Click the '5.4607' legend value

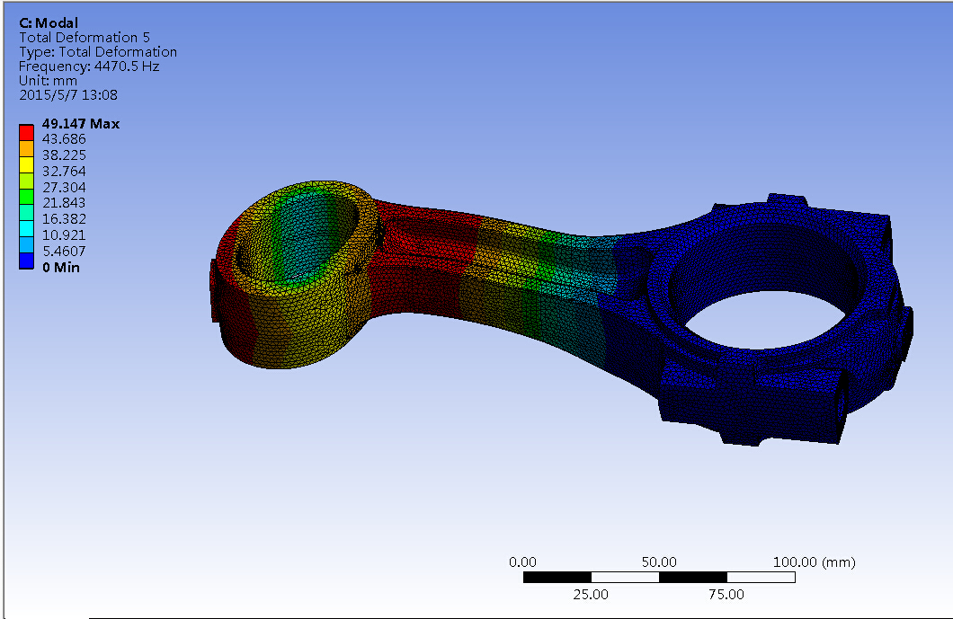click(64, 252)
